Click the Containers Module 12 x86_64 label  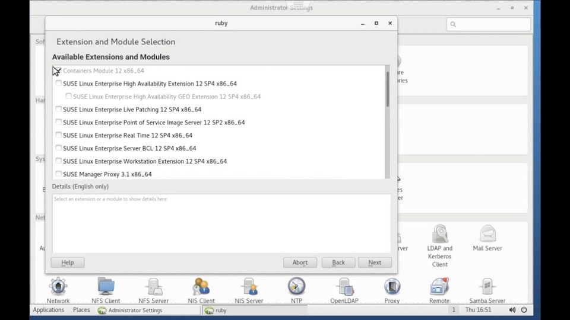click(103, 71)
